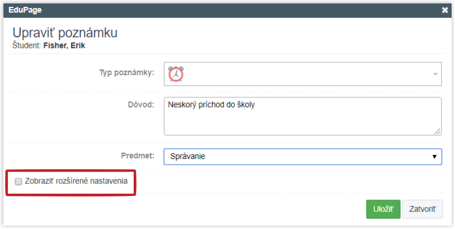Click the Dôvod field label
Viewport: 455px width, 229px height.
(x=141, y=104)
